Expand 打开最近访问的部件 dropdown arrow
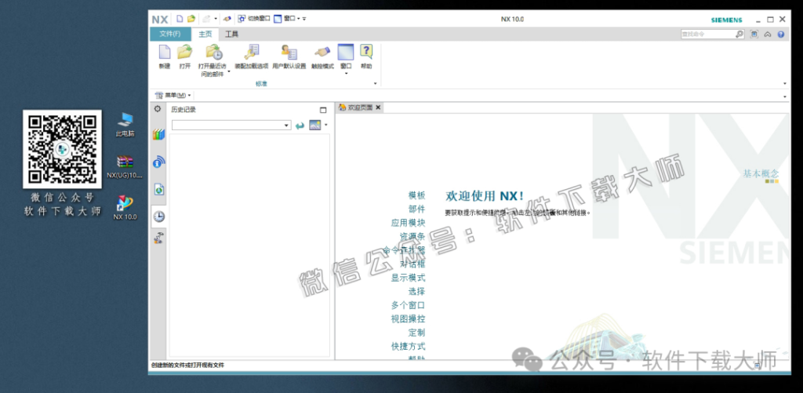This screenshot has height=393, width=803. click(229, 71)
